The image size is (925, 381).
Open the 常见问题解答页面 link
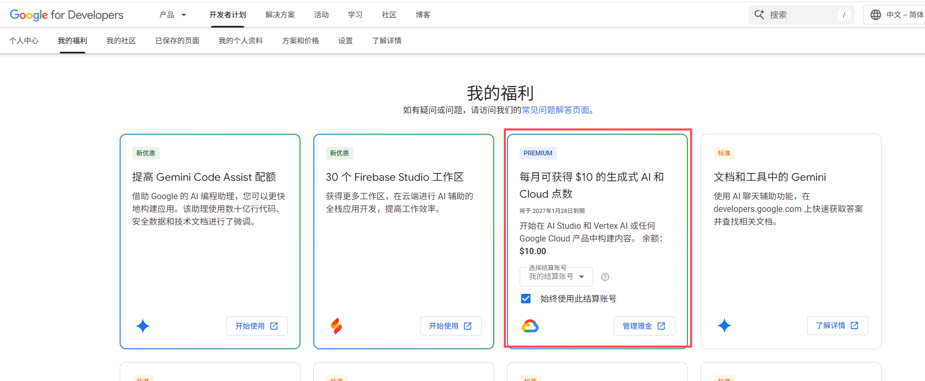click(x=556, y=110)
